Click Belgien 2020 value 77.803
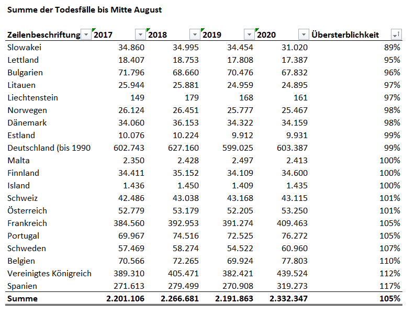 pyautogui.click(x=295, y=261)
